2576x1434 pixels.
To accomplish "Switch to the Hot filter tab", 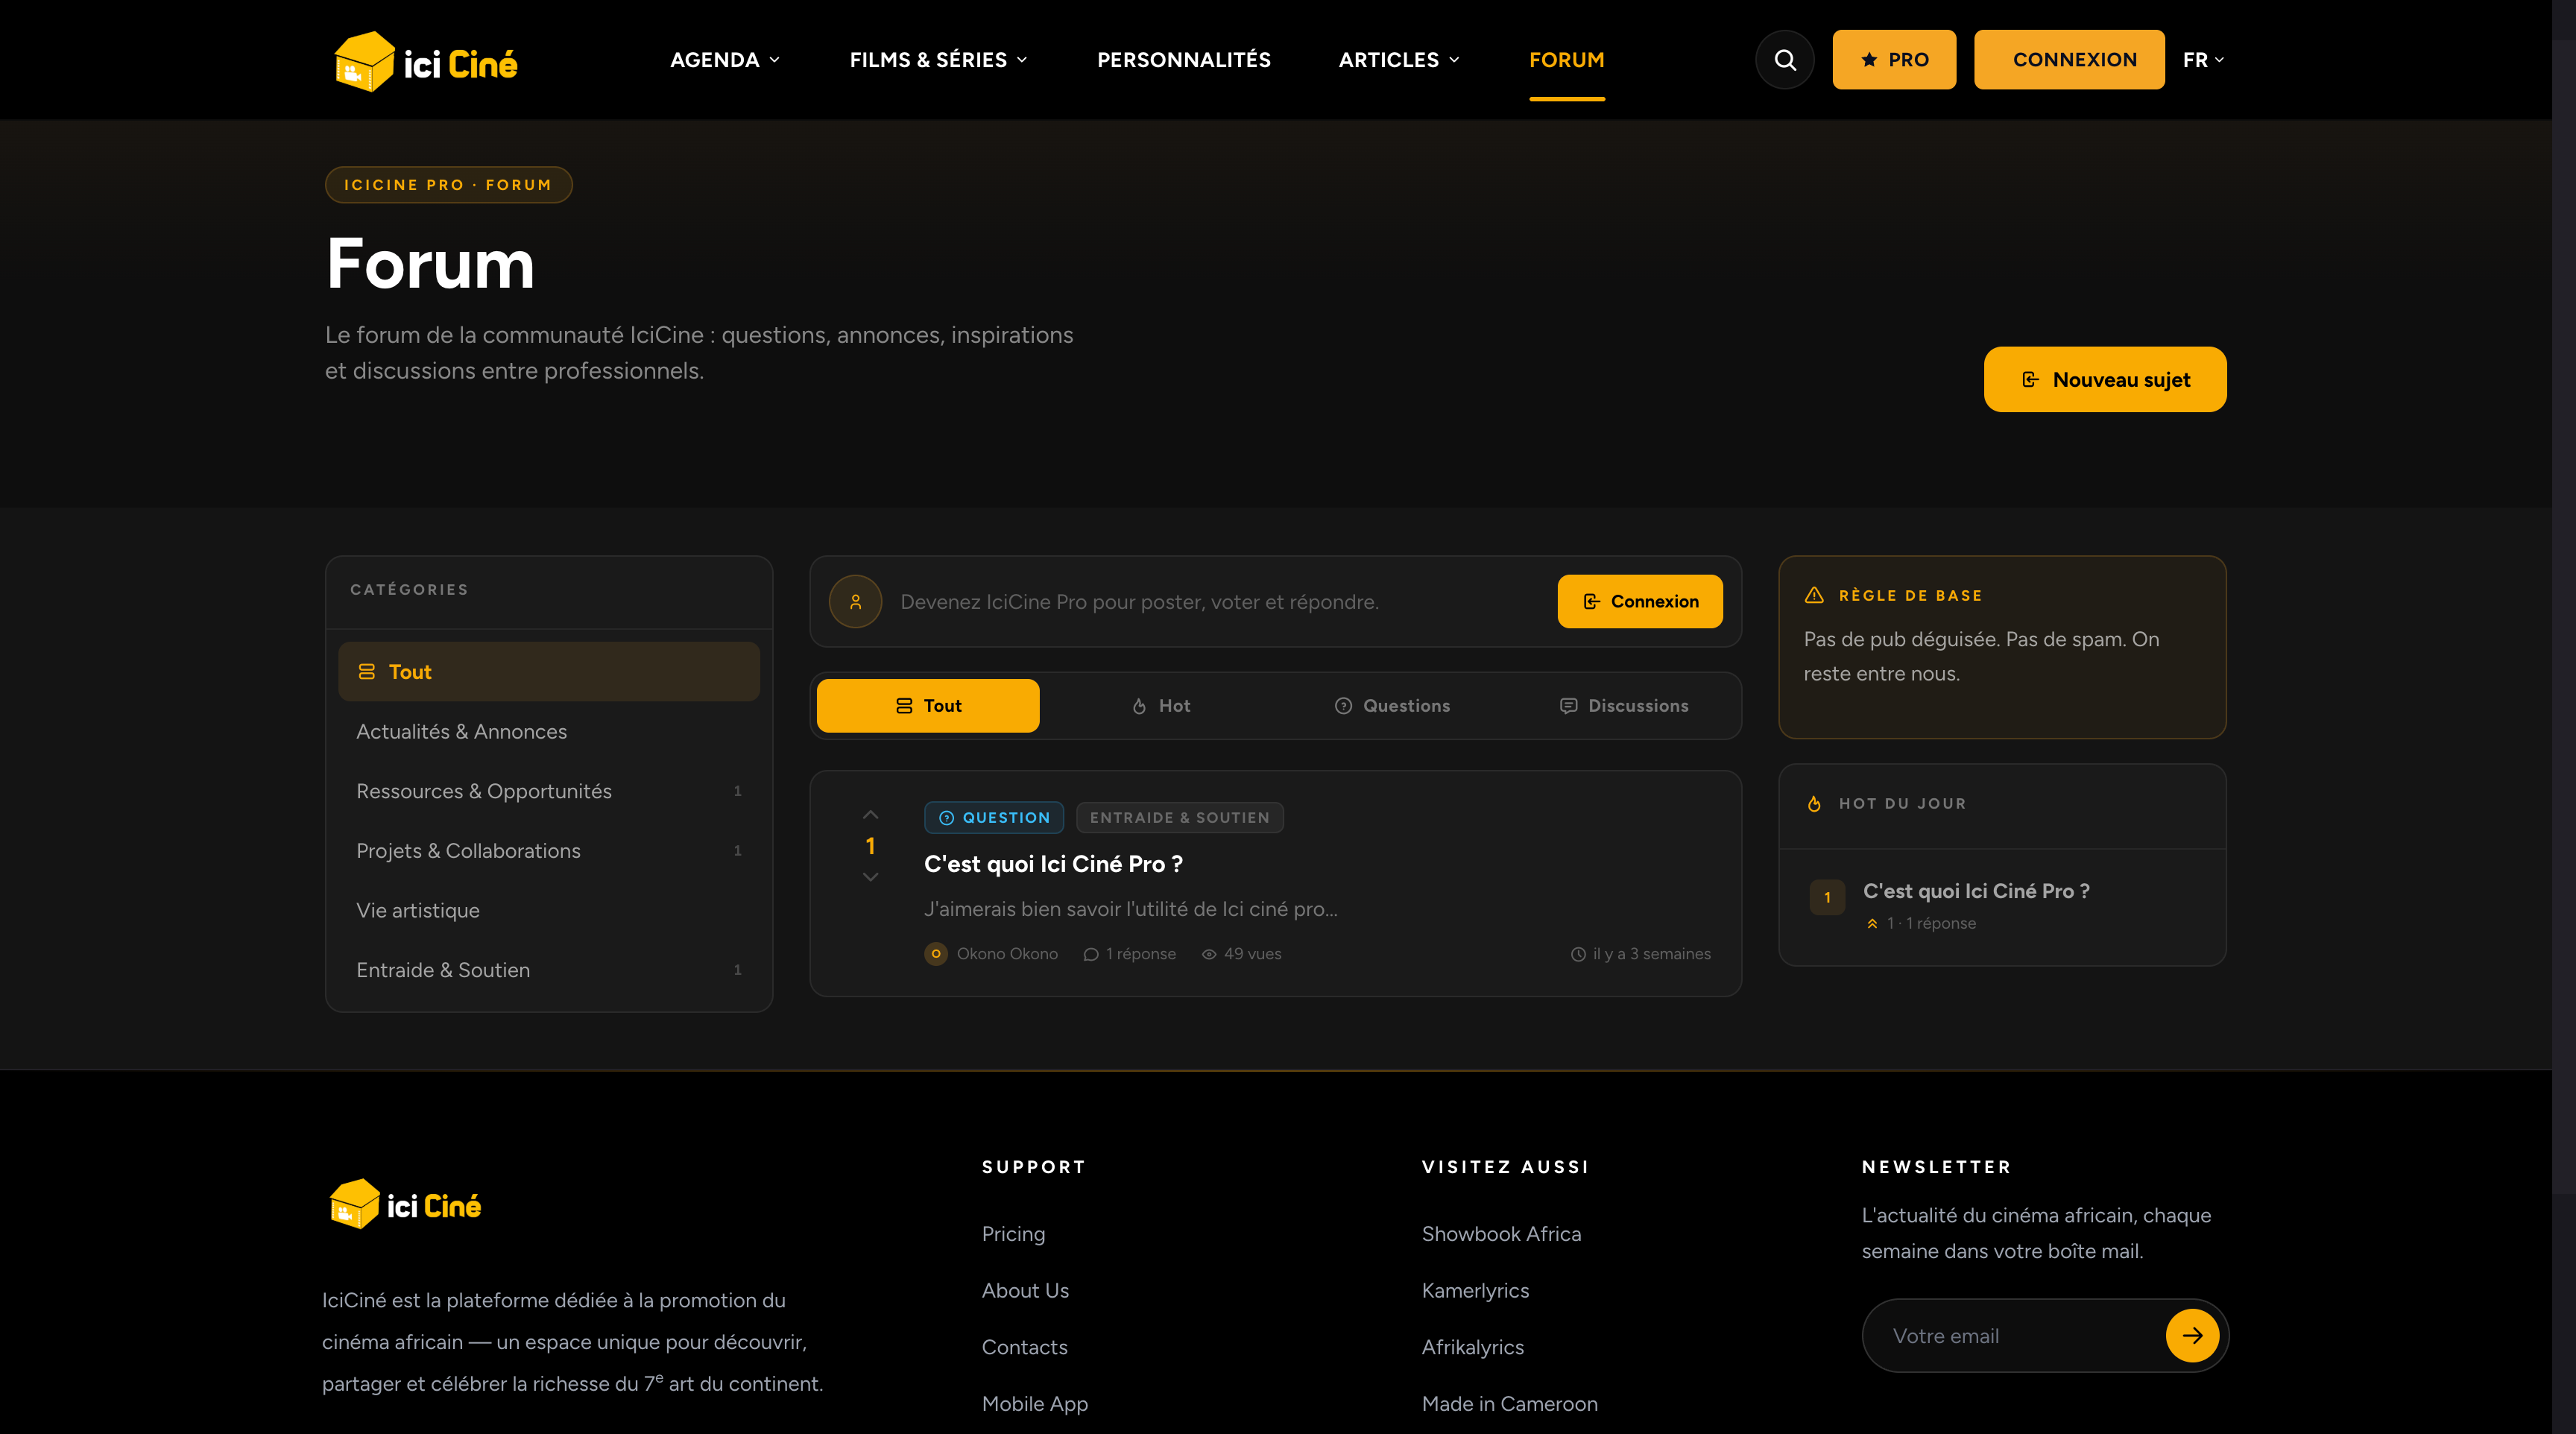I will (1160, 706).
